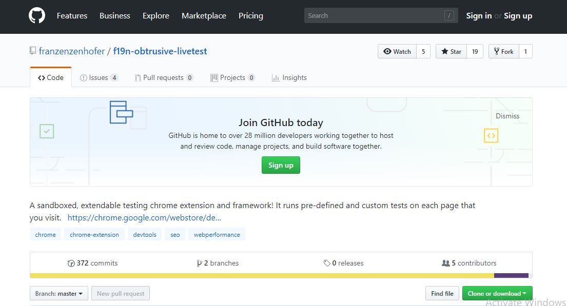Expand Clone or download dropdown
The height and width of the screenshot is (306, 567).
point(497,293)
